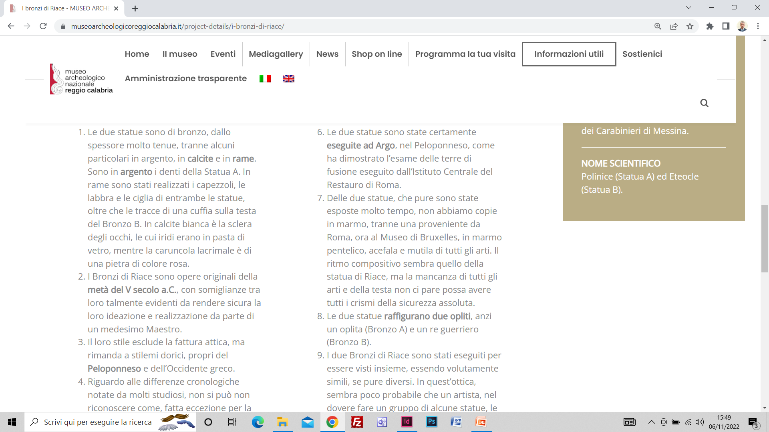
Task: Close the I bronzi di Riace tab
Action: tap(116, 8)
